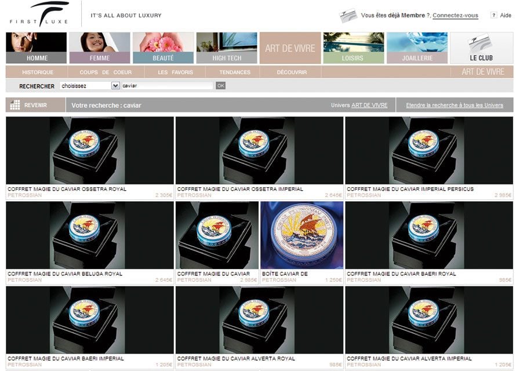This screenshot has height=371, width=516.
Task: Open Coffret Magie du Caviar Beluga Royal thumbnail
Action: pyautogui.click(x=90, y=235)
